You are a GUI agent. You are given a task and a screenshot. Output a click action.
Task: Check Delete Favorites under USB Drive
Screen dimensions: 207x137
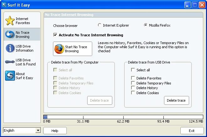[x=133, y=78]
